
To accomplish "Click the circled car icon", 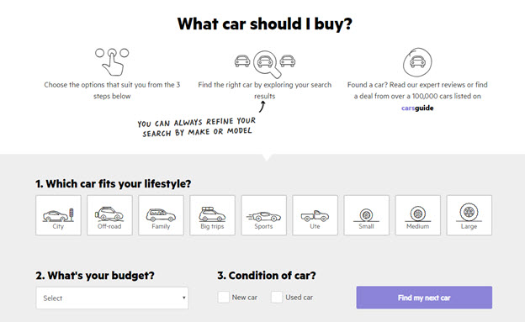I will tap(417, 62).
